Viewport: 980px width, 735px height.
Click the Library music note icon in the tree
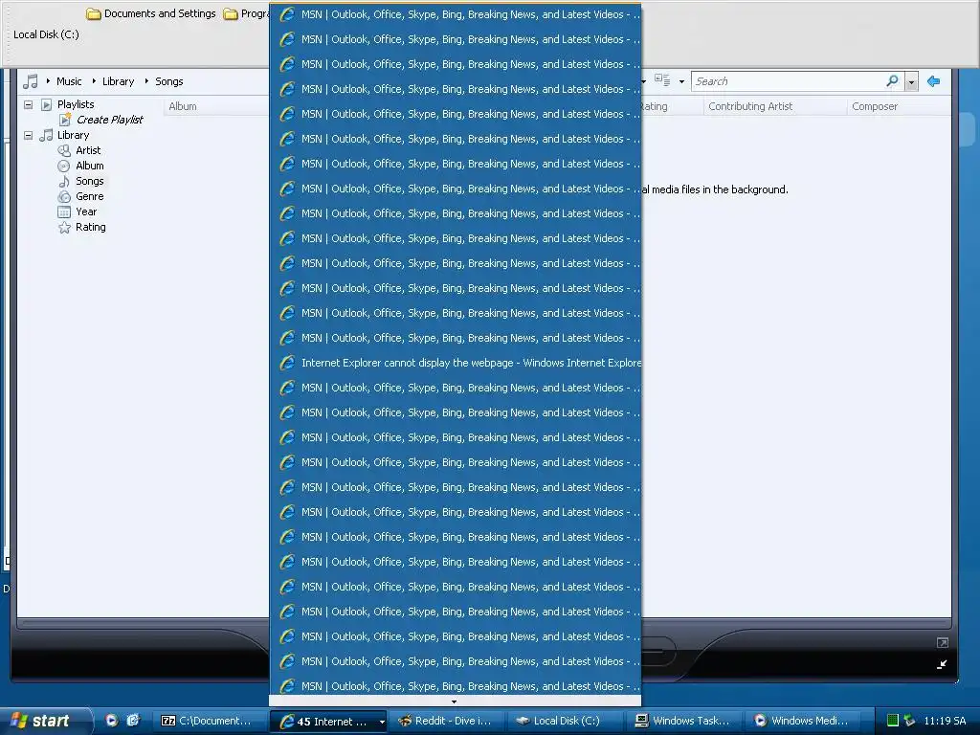[x=46, y=135]
